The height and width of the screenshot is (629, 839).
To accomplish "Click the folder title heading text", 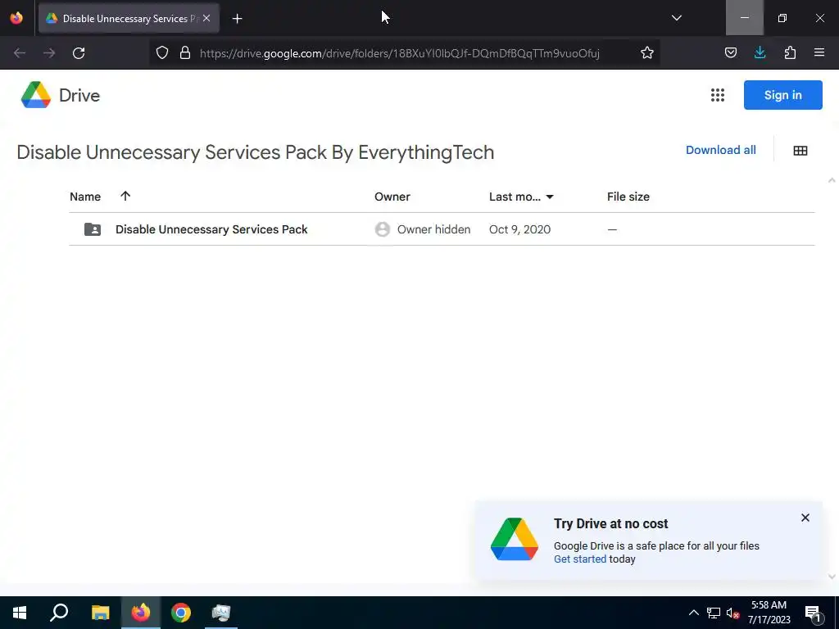I will pos(256,152).
